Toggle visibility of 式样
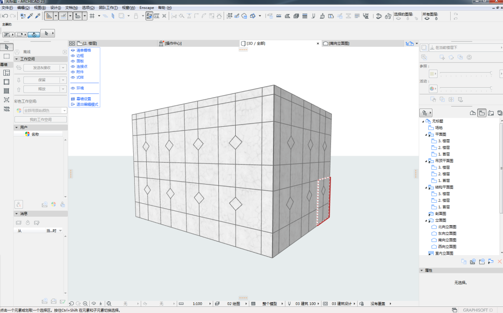Screen dimensions: 503x313 point(73,77)
